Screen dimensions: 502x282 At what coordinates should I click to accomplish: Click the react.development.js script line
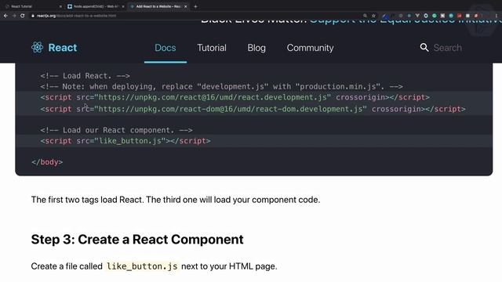click(x=235, y=97)
